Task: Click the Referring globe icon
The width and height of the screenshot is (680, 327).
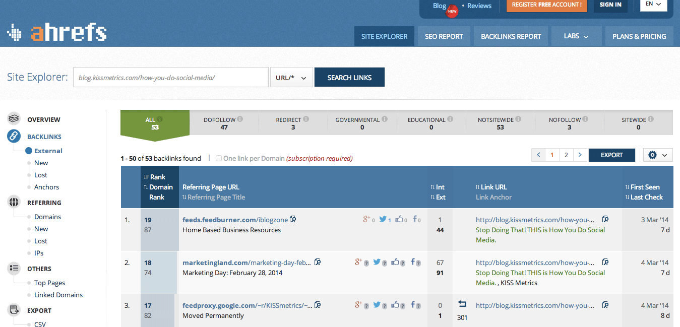Action: pos(14,203)
